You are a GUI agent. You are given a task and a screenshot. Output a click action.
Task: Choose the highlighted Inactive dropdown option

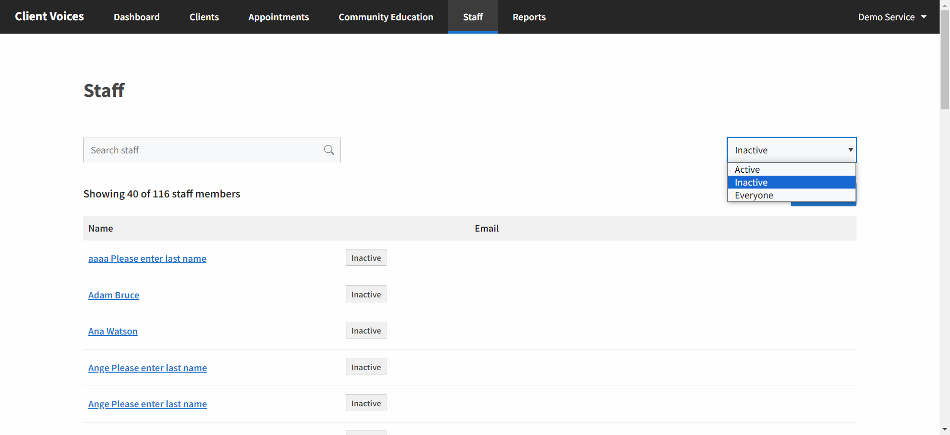[792, 182]
